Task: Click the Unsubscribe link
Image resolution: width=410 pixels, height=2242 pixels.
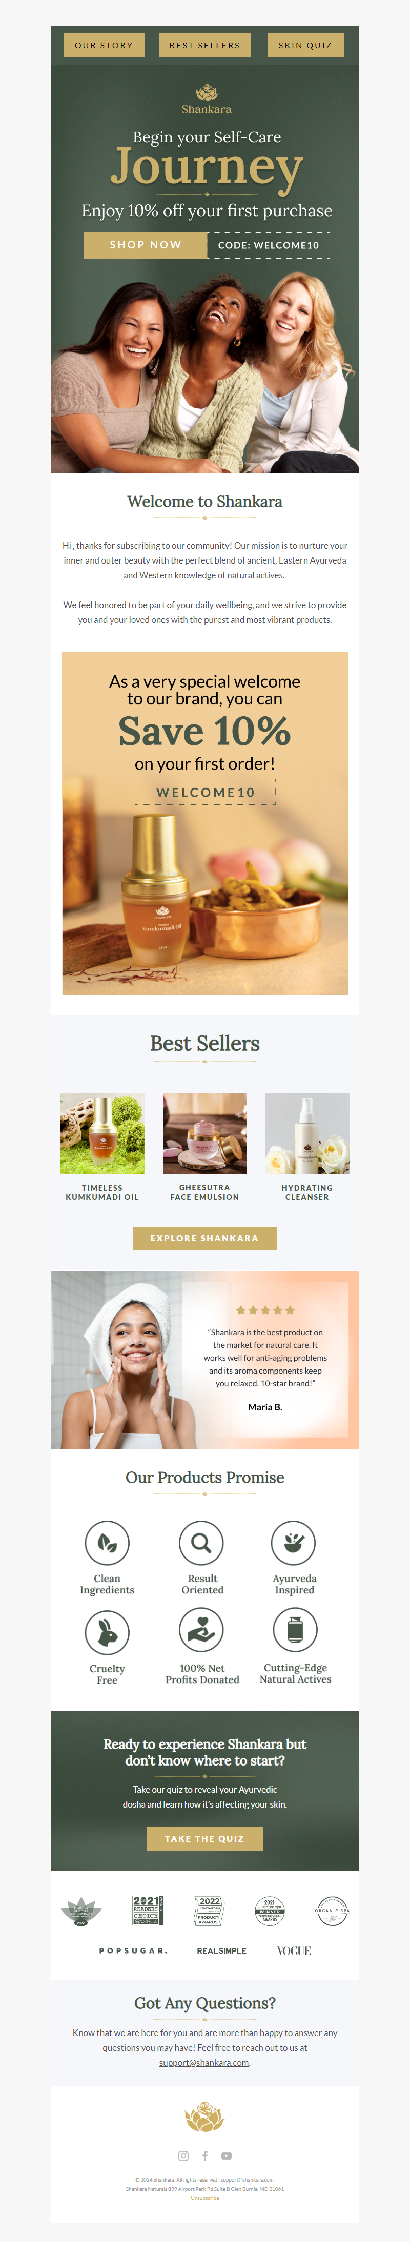Action: coord(204,2198)
